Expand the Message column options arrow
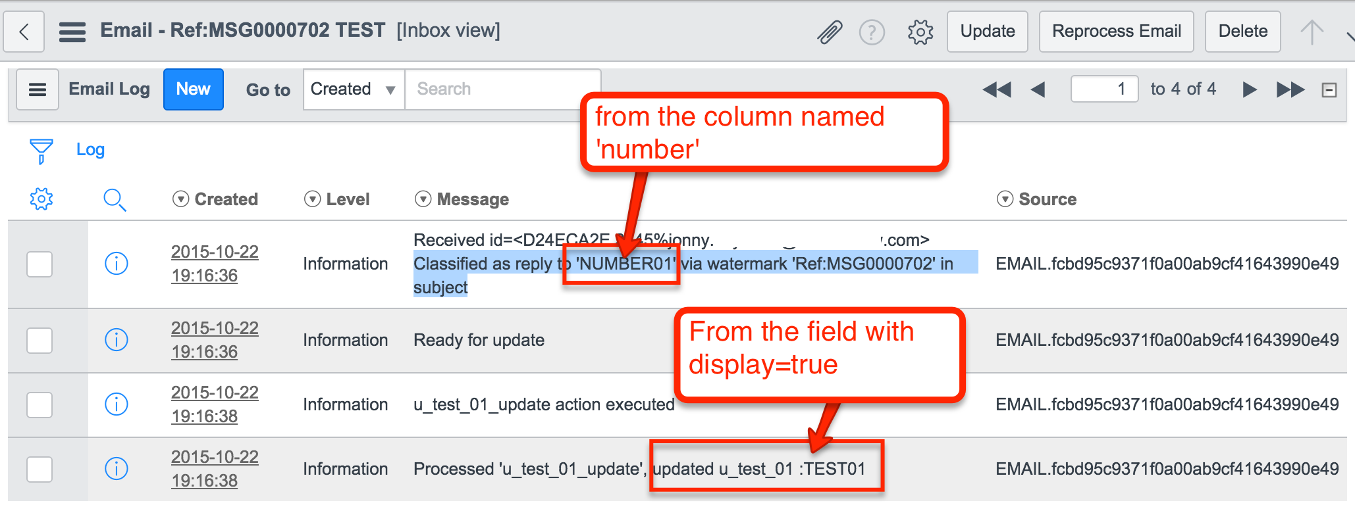 pyautogui.click(x=423, y=199)
